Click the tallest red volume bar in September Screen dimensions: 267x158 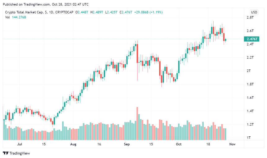pos(137,123)
